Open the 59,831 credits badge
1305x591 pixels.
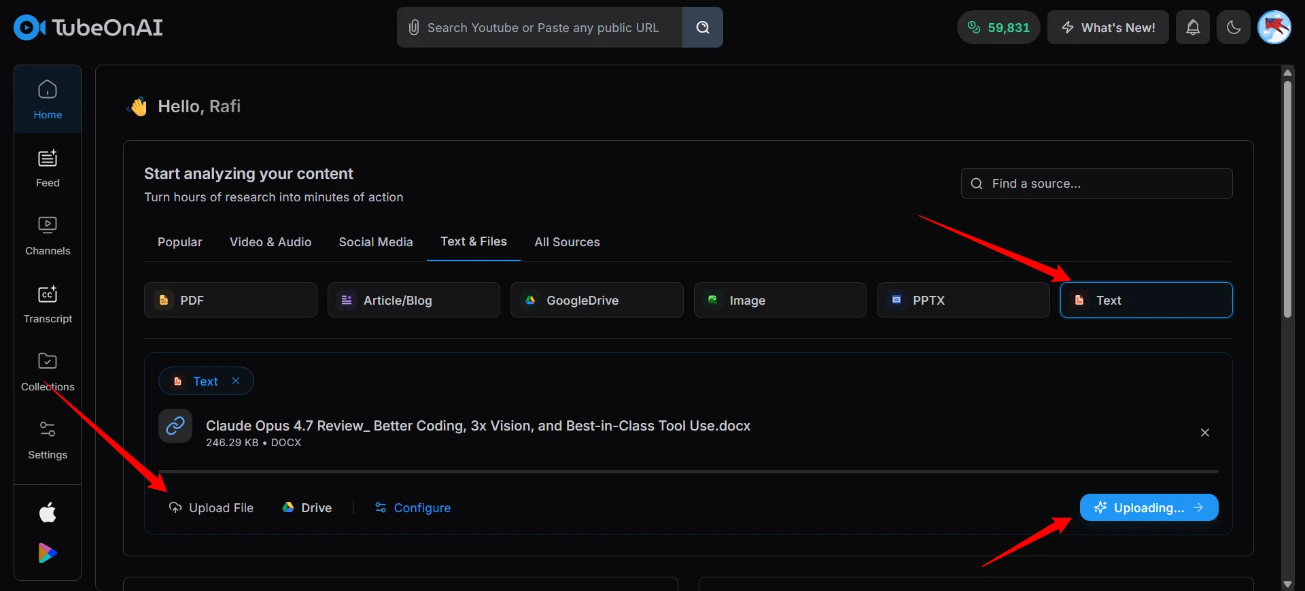point(998,27)
